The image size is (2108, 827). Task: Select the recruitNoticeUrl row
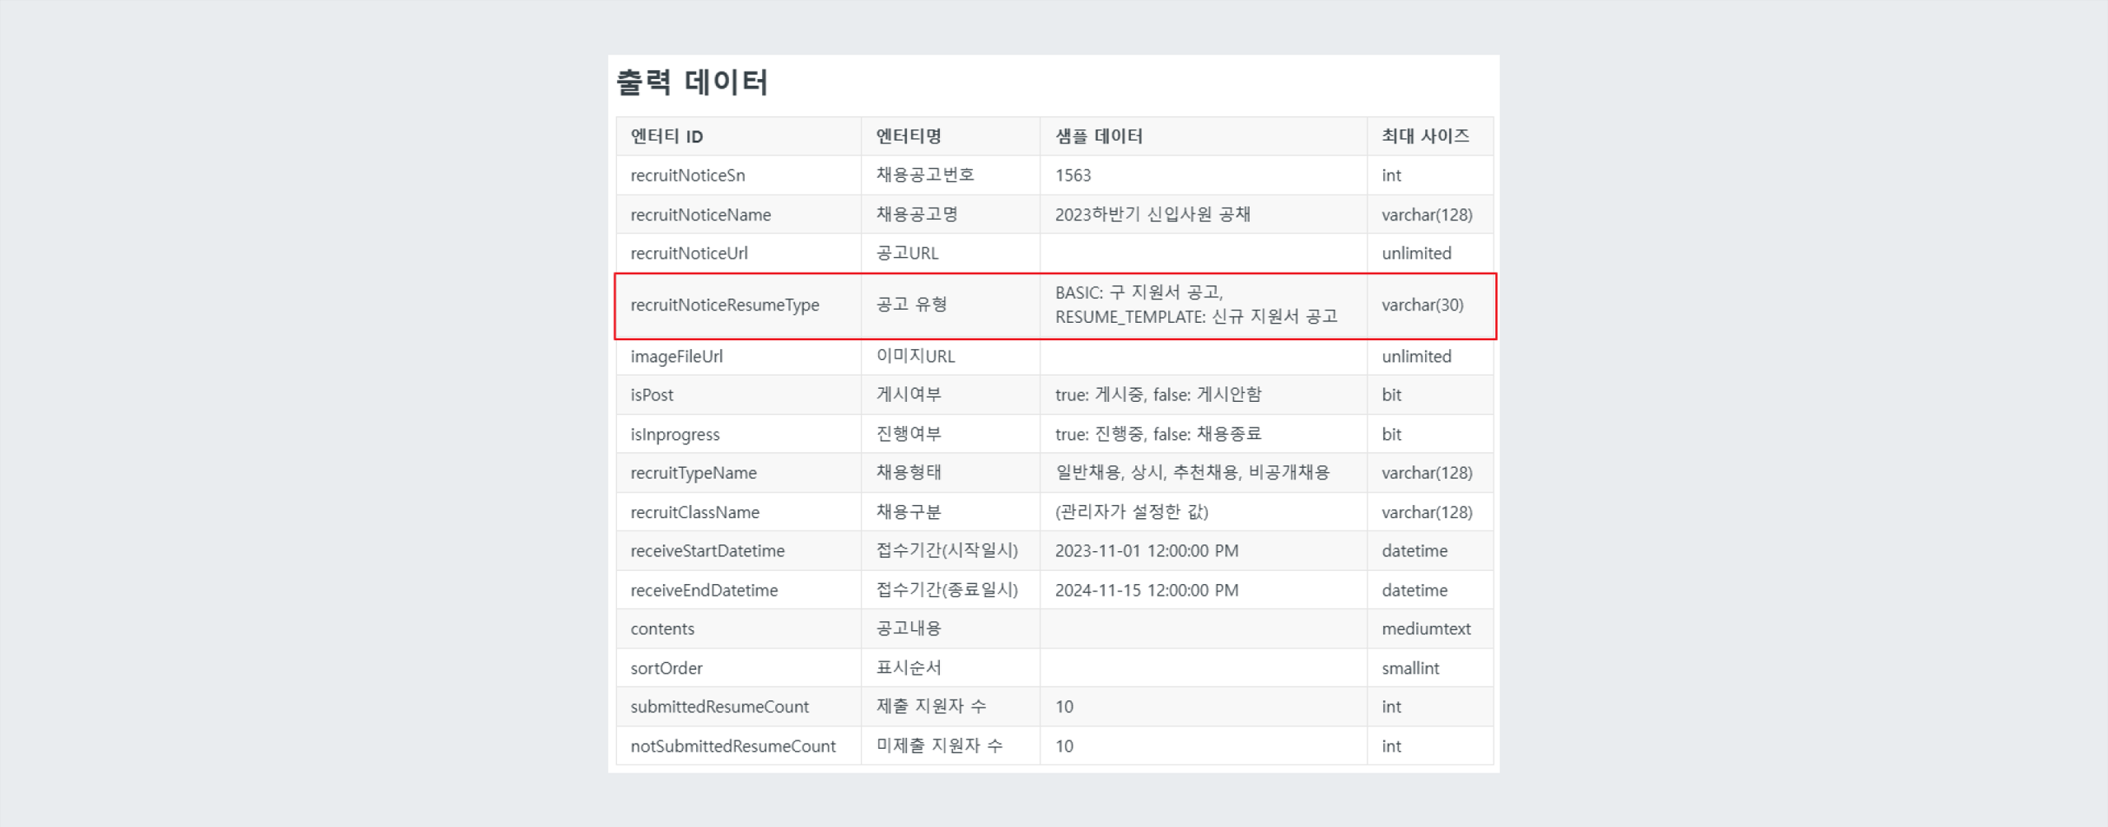coord(689,253)
